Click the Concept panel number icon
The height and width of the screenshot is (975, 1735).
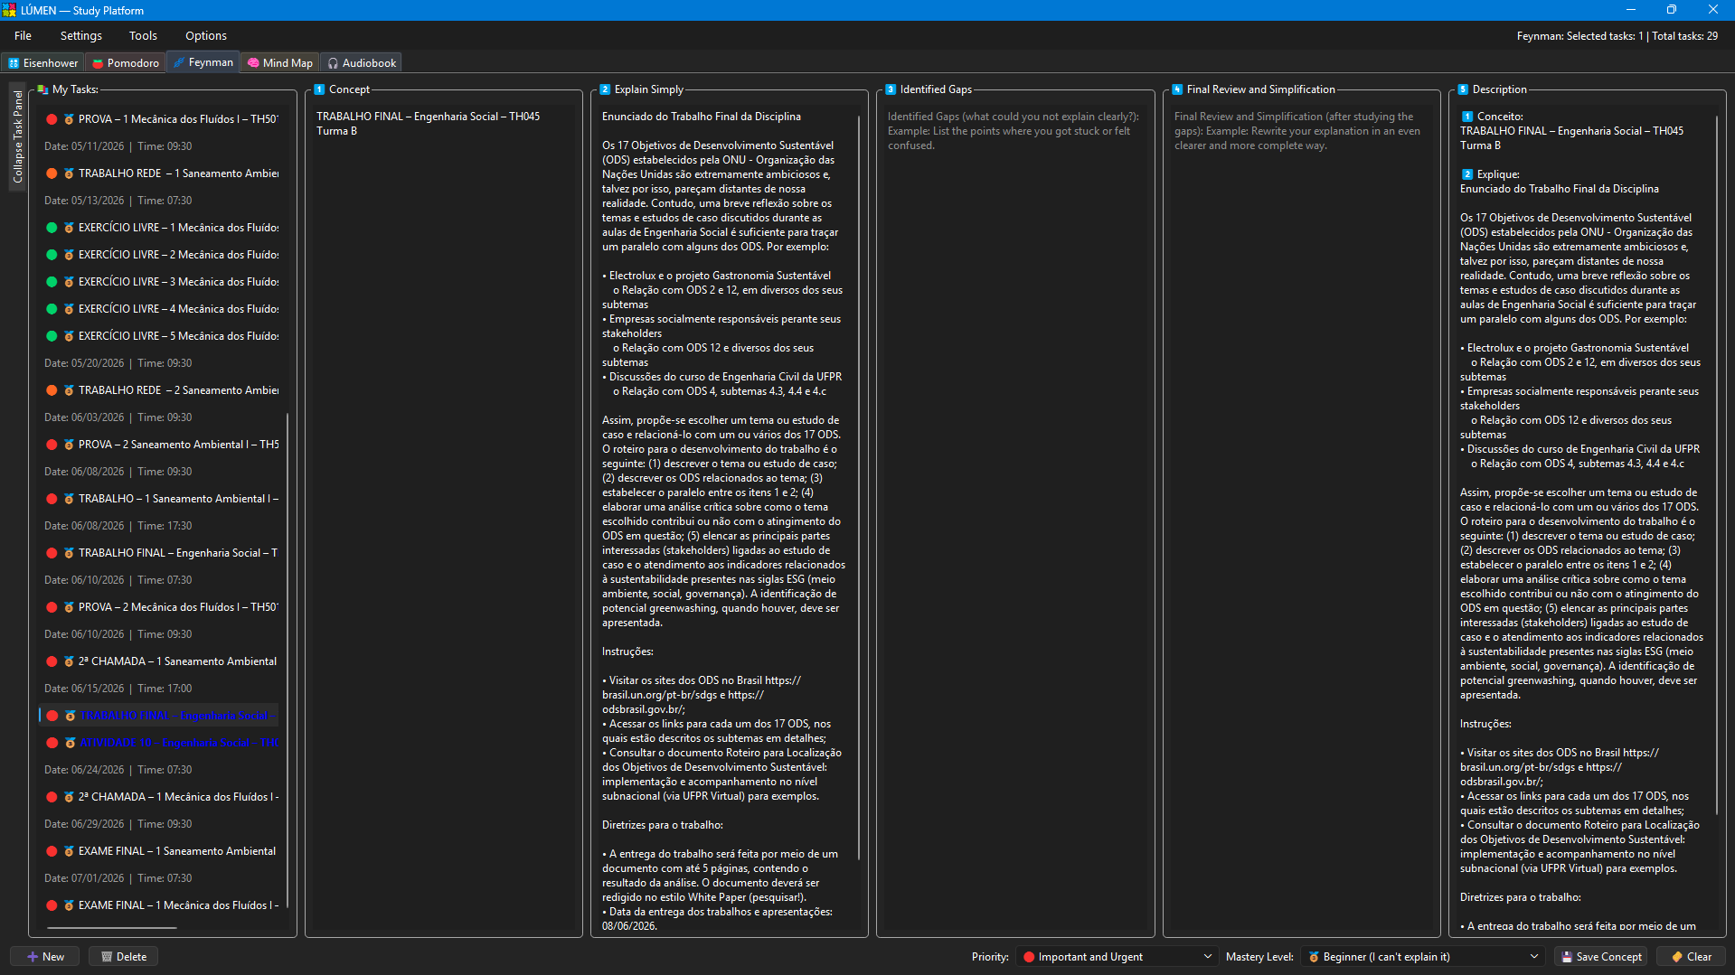click(319, 89)
